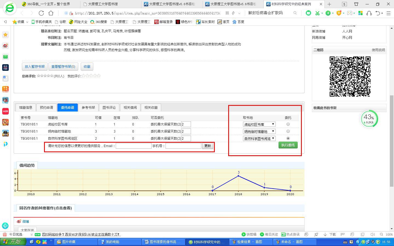The width and height of the screenshot is (394, 246).
Task: Select radio button for 虎峪校区书库 row
Action: coord(288,124)
